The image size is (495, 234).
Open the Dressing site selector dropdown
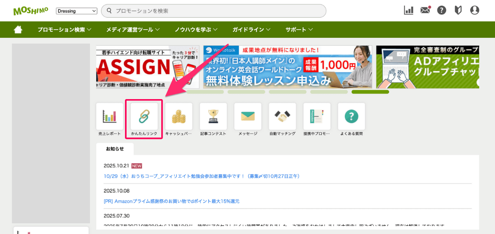(77, 11)
